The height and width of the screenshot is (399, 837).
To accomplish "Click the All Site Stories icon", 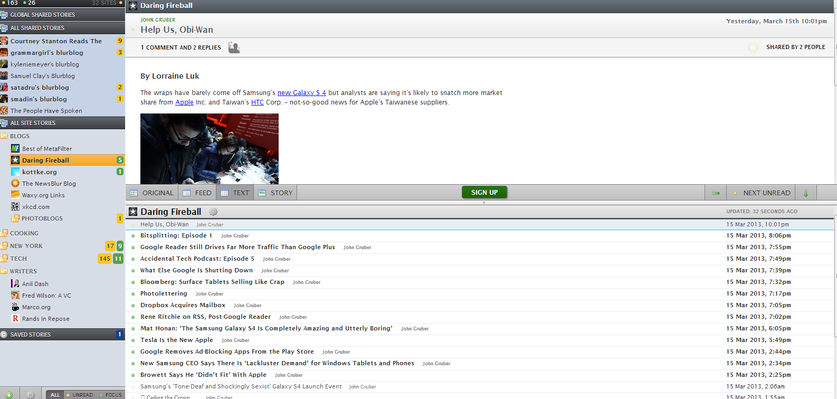I will [4, 123].
